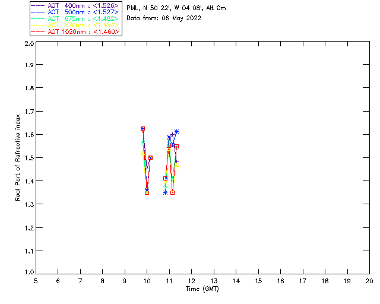Click the 1.5 tick label on y-axis
This screenshot has height=304, width=380.
pos(28,158)
